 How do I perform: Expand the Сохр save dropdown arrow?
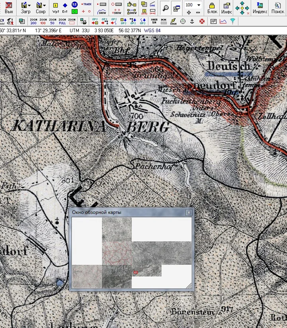tap(44, 5)
